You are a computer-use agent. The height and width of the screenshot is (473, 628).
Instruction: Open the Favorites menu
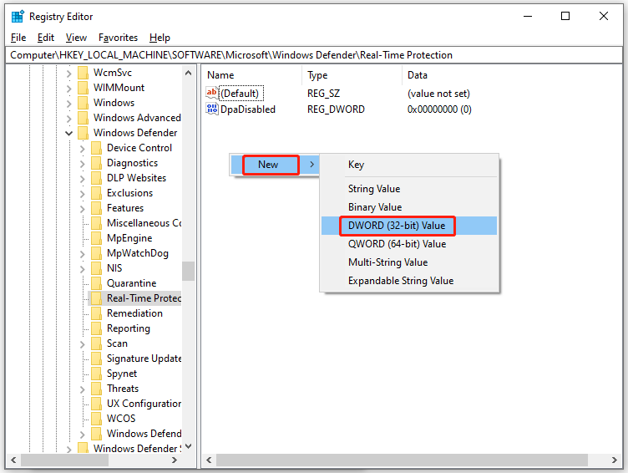pyautogui.click(x=118, y=38)
